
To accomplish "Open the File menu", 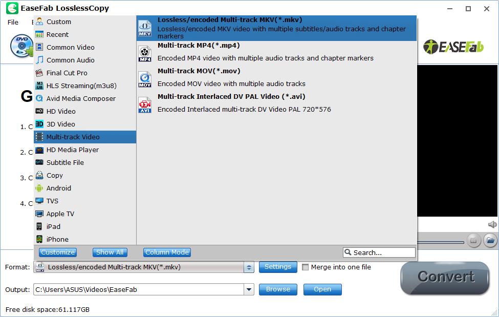I will [13, 23].
